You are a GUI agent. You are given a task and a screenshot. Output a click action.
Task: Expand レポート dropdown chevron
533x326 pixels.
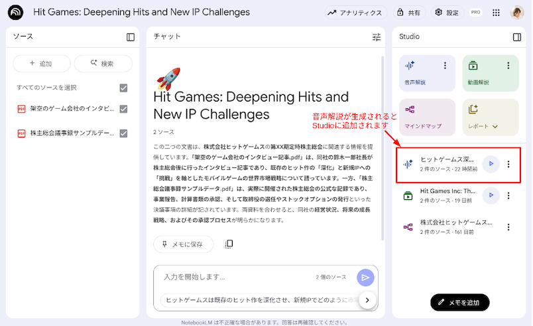pos(495,127)
